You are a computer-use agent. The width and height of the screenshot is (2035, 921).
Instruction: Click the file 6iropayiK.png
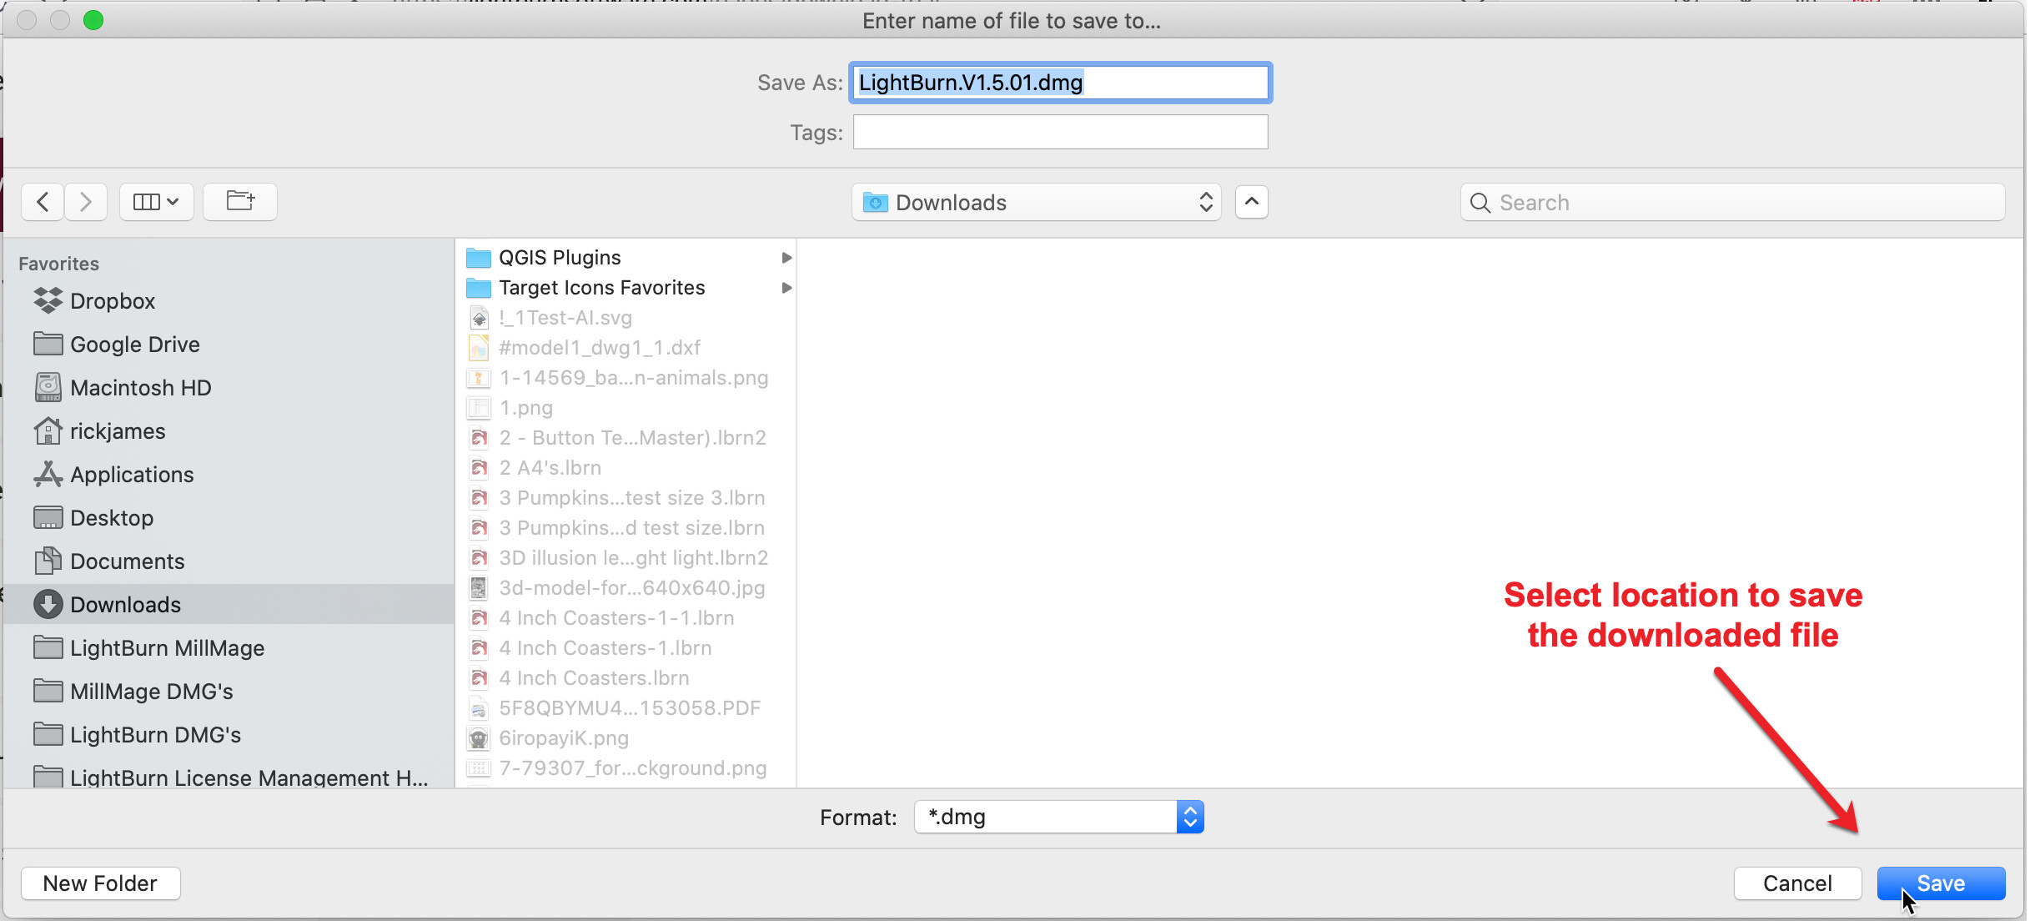pyautogui.click(x=626, y=738)
